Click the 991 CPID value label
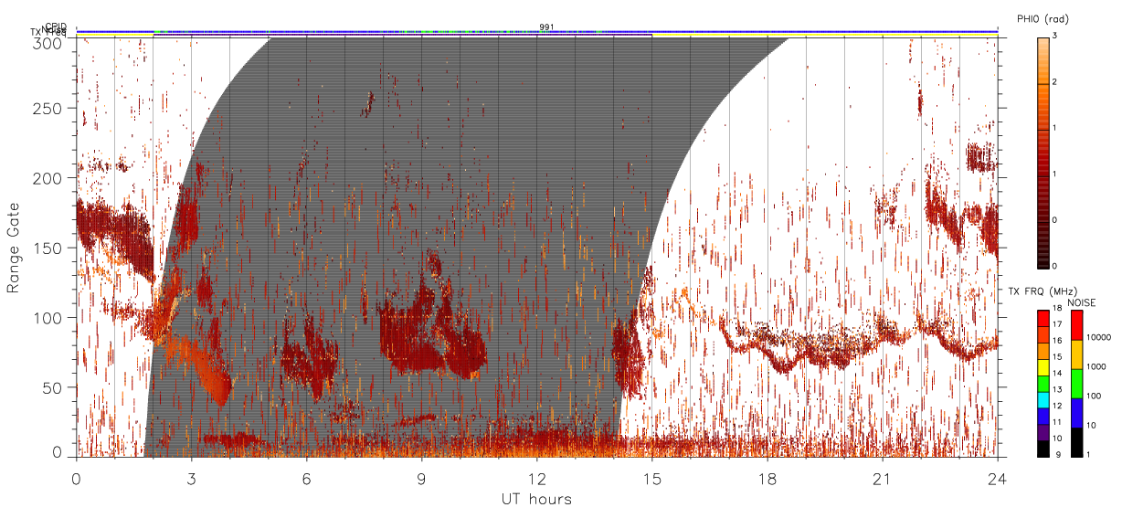The height and width of the screenshot is (518, 1122). 546,26
